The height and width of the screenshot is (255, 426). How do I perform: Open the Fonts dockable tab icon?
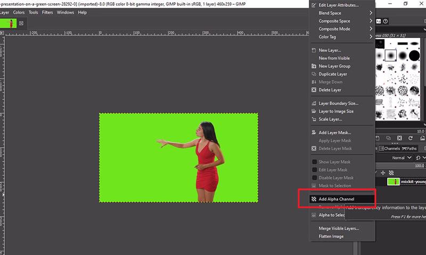[379, 21]
